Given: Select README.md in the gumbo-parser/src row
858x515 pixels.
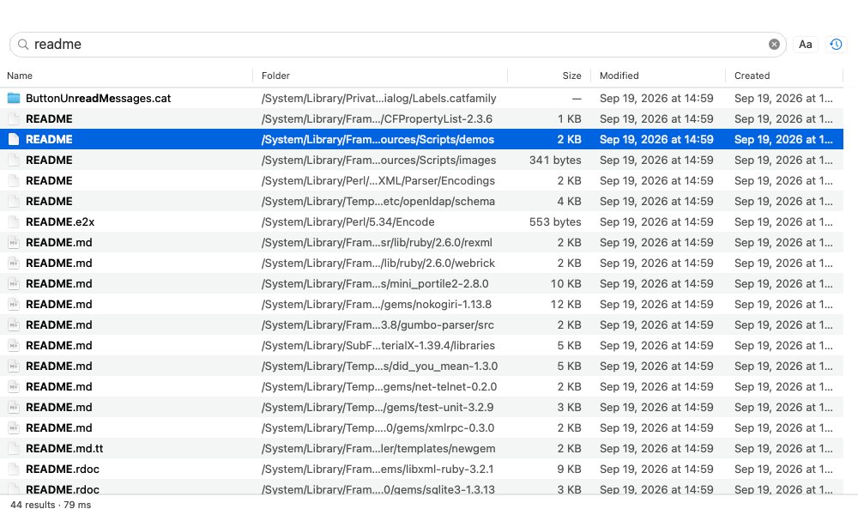Looking at the screenshot, I should coord(58,325).
